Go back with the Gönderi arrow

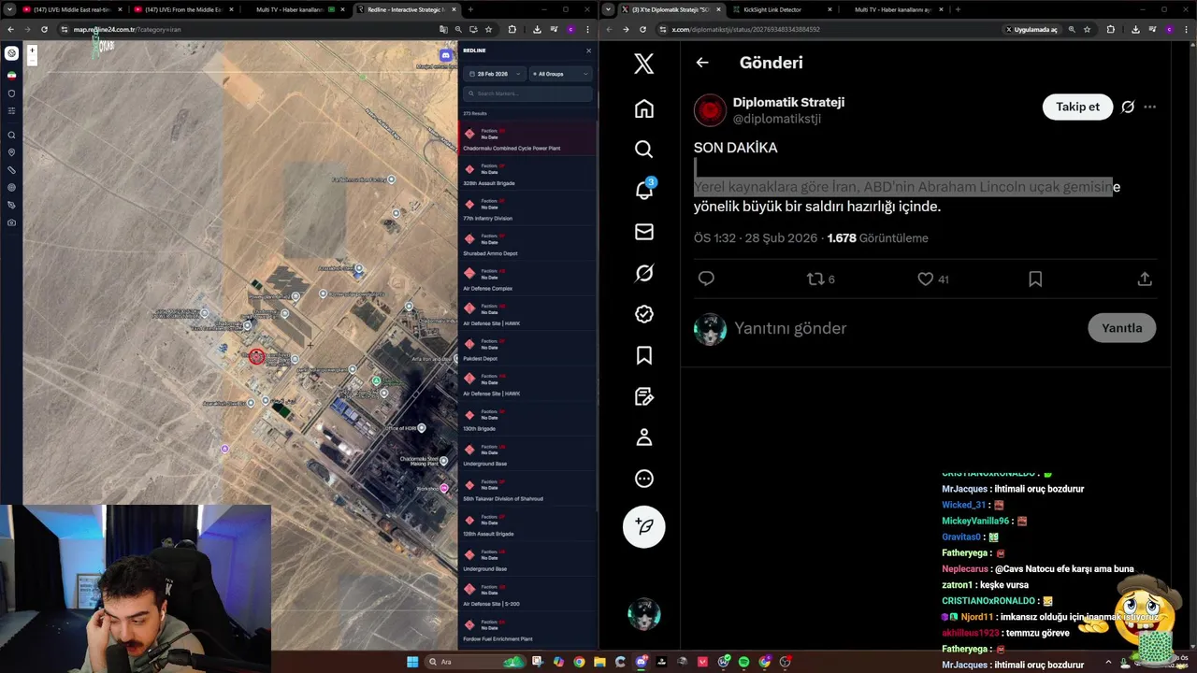pos(702,63)
